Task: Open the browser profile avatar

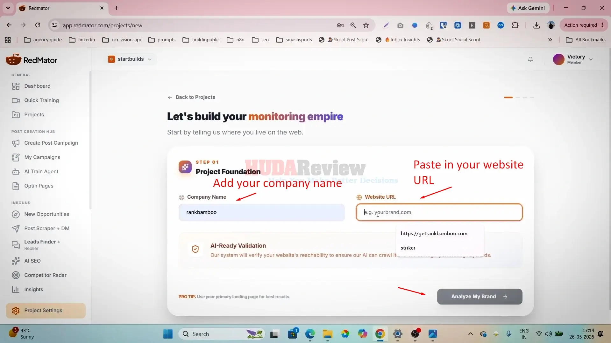Action: [551, 25]
